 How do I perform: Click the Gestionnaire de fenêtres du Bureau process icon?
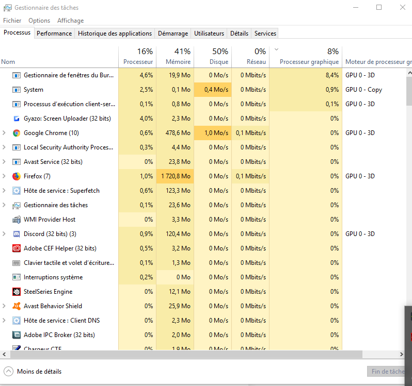(x=17, y=76)
